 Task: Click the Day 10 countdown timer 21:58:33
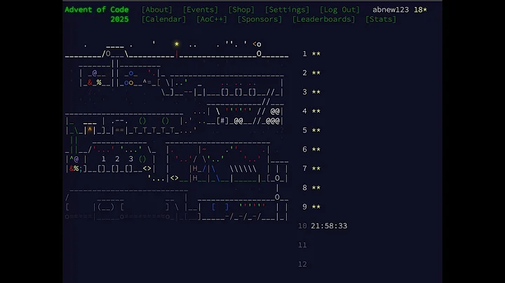[x=329, y=226]
